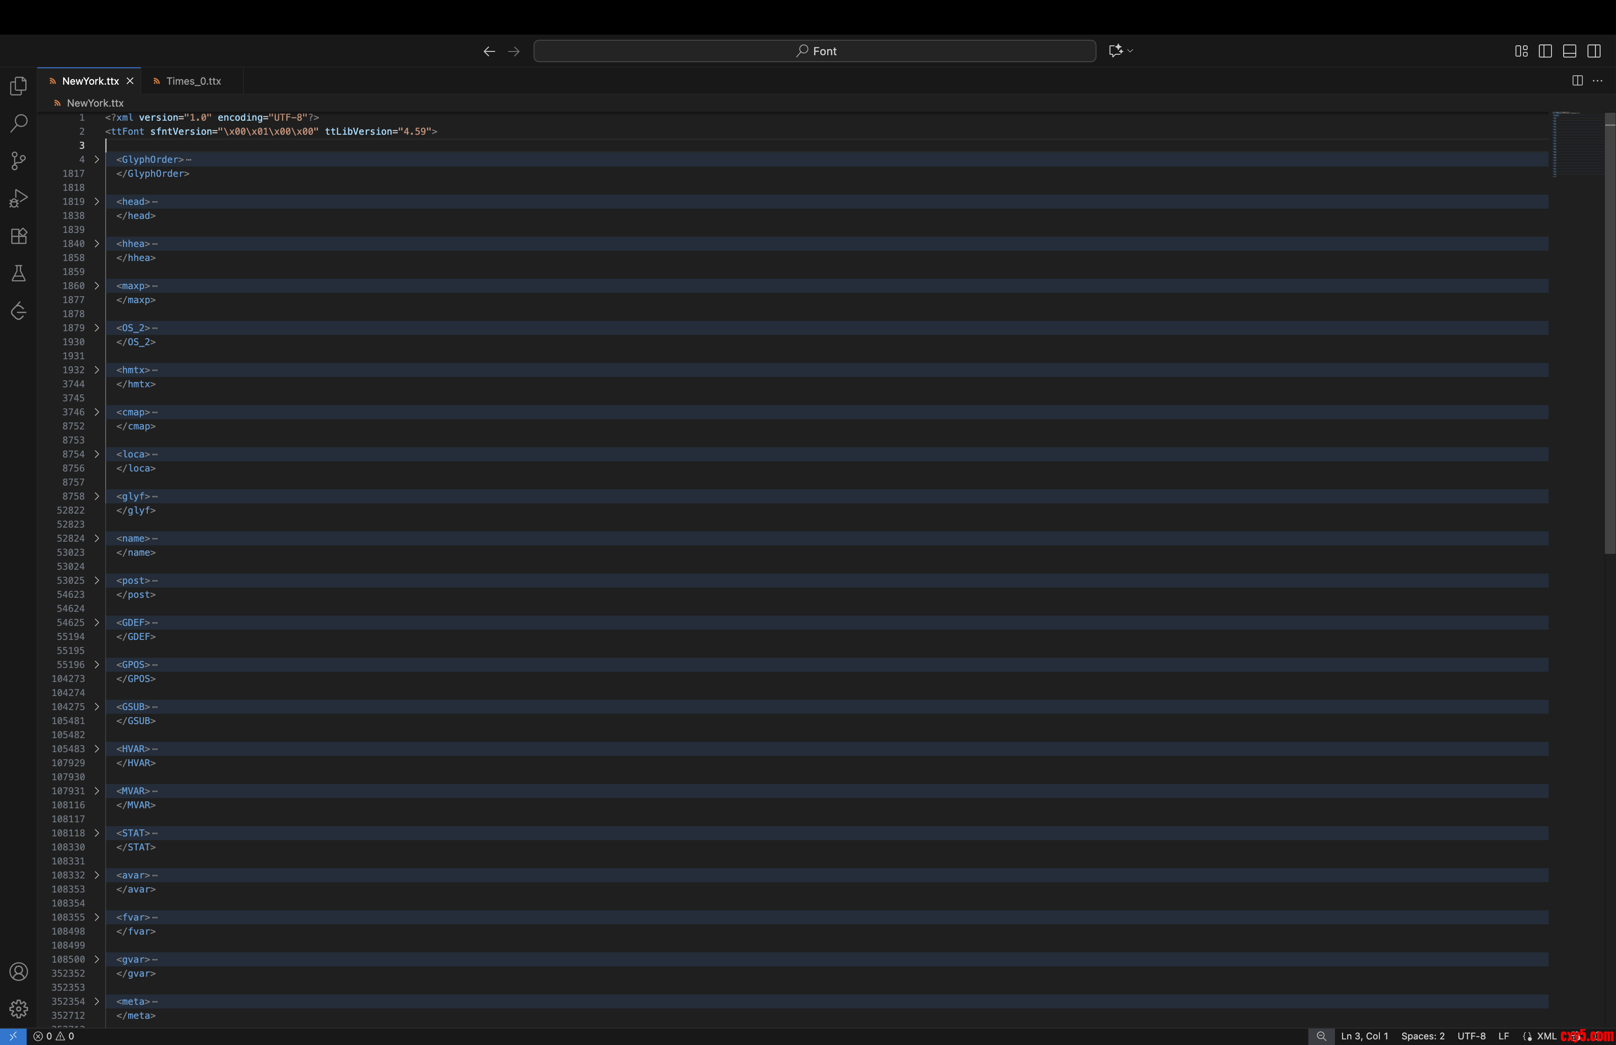The width and height of the screenshot is (1616, 1045).
Task: Toggle the secondary side bar layout button
Action: point(1594,51)
